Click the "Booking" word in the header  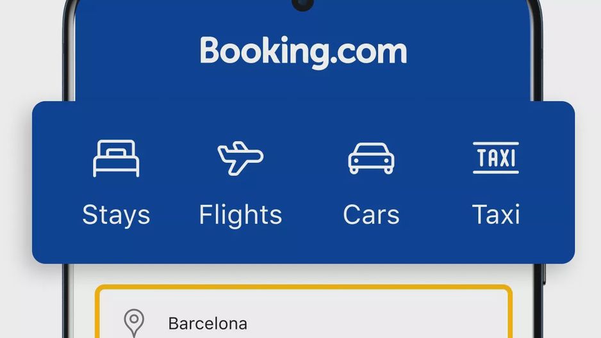pos(265,52)
